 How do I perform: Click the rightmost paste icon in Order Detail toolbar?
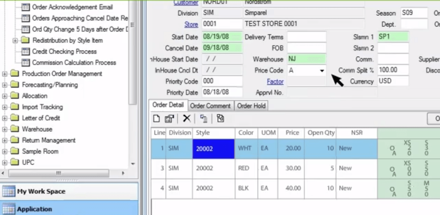220,119
